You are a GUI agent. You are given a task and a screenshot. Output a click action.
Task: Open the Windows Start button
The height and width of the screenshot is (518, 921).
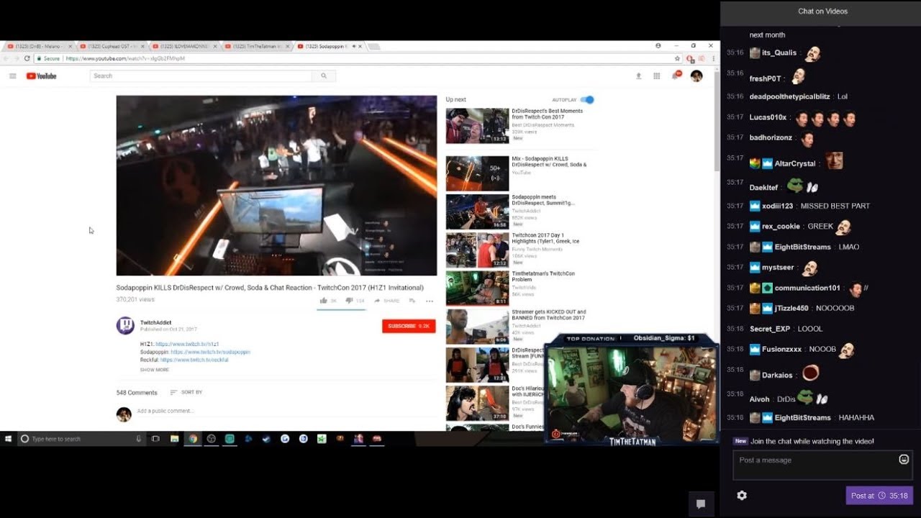(8, 438)
